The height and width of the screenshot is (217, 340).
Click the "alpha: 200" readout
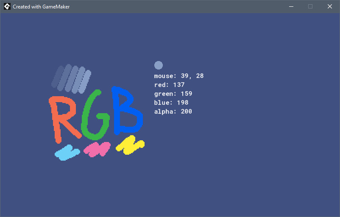click(x=173, y=111)
